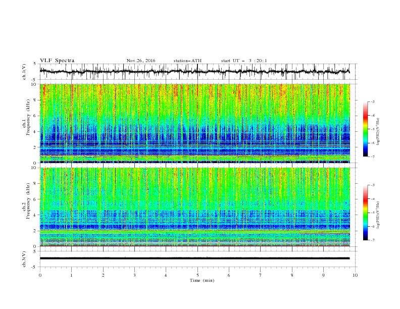400x309 pixels.
Task: Click the ch.1 spectrogram panel
Action: [194, 123]
